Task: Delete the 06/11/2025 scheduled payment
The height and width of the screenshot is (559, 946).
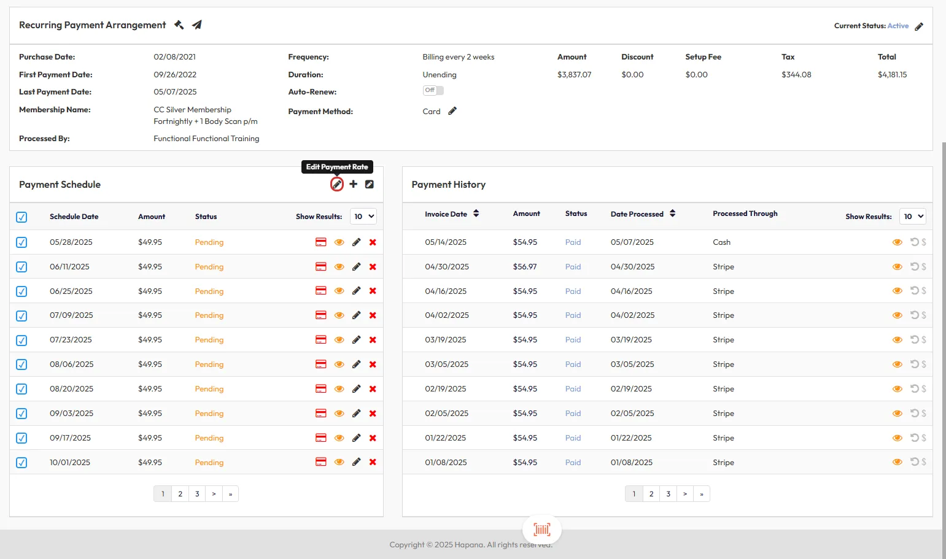Action: (373, 267)
